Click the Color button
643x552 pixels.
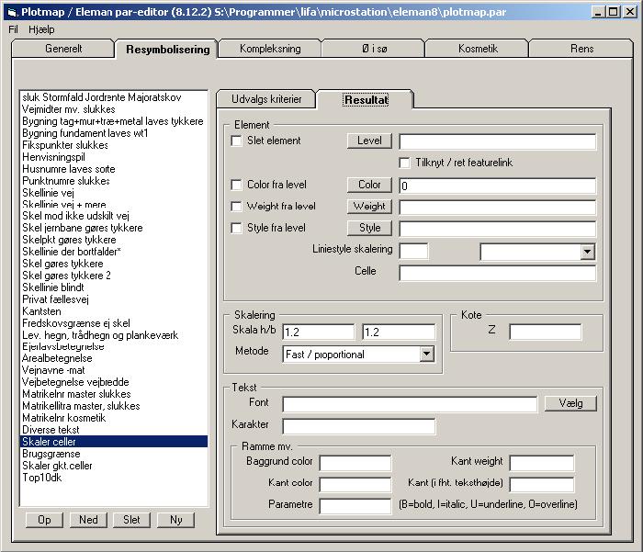[x=369, y=185]
